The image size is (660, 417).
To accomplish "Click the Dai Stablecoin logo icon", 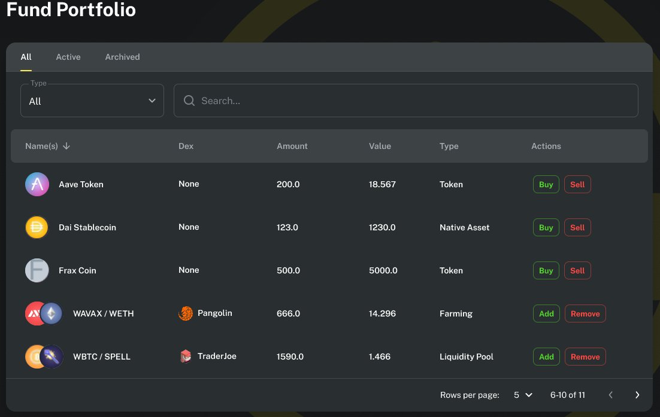I will click(x=37, y=227).
